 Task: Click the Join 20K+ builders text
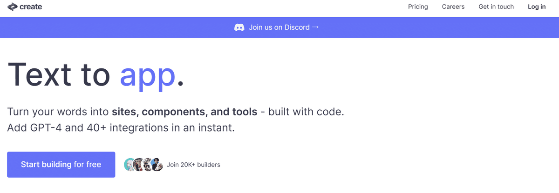click(x=193, y=165)
